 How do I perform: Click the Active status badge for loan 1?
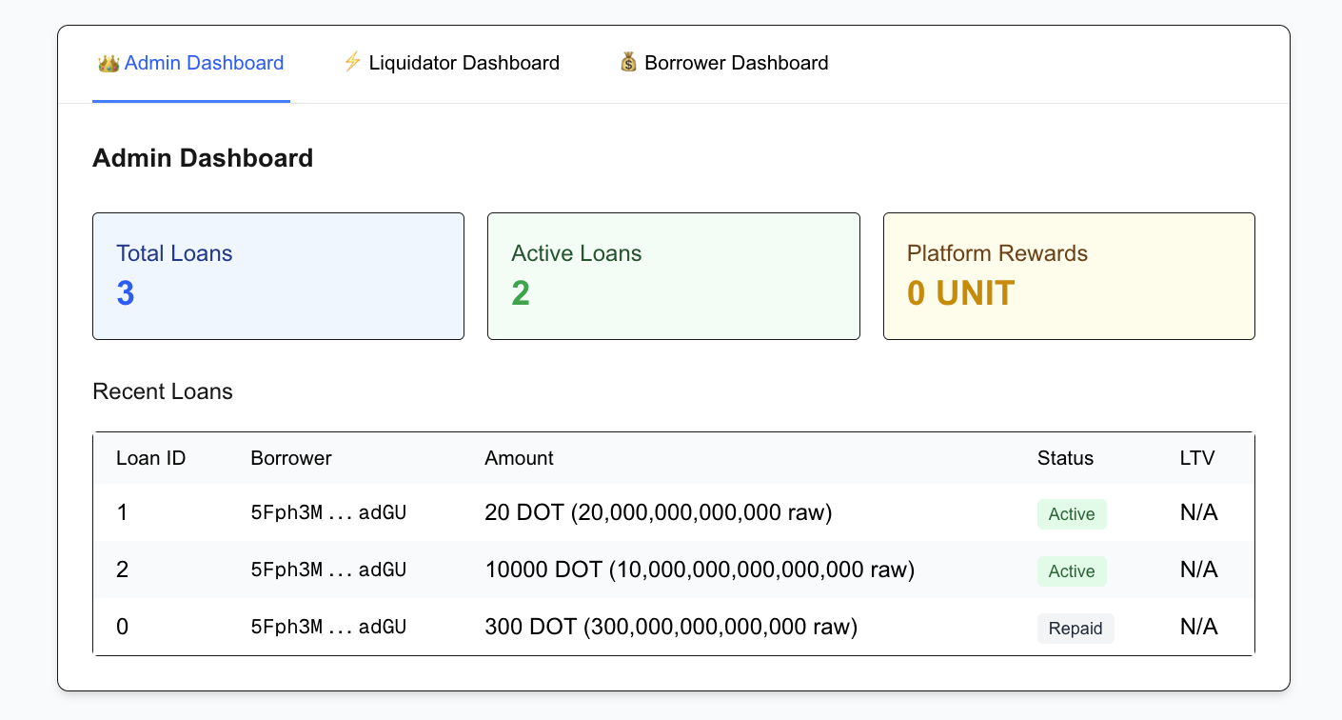(x=1072, y=514)
